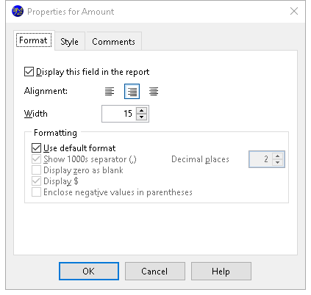The height and width of the screenshot is (295, 311).
Task: Uncheck Display this field in the report
Action: click(29, 72)
